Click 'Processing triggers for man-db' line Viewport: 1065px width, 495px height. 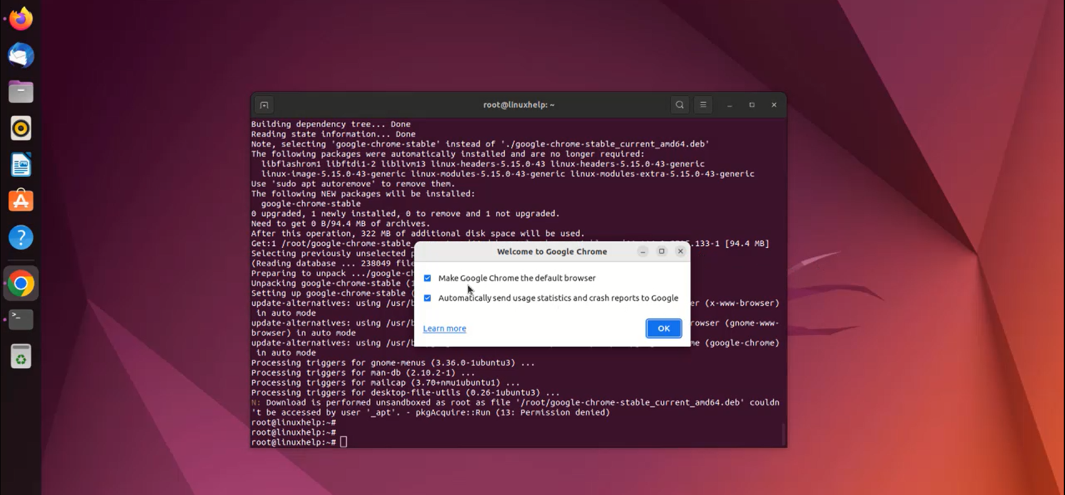click(363, 373)
